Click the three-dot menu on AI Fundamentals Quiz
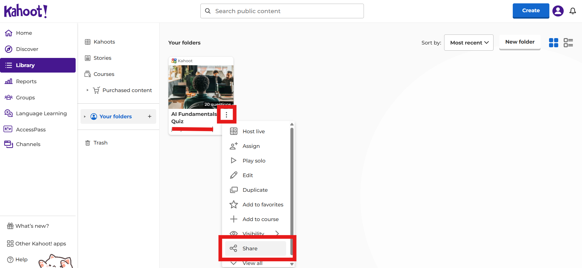The width and height of the screenshot is (582, 268). tap(226, 115)
